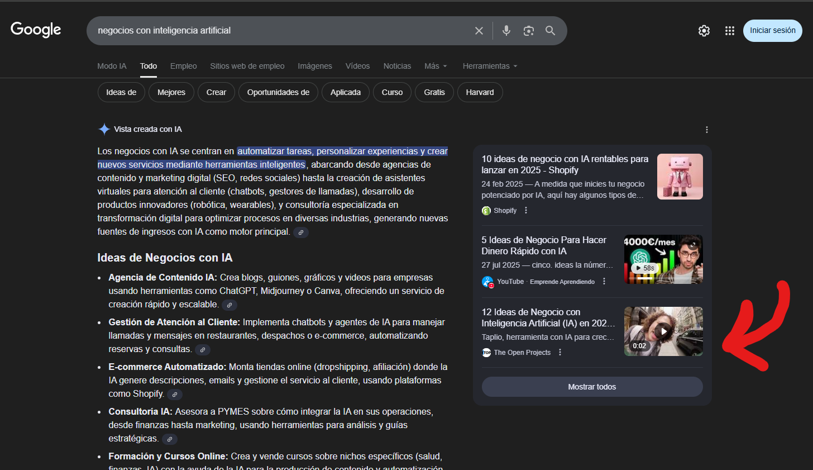Open source link icon for E-commerce Automatizado

(x=175, y=395)
